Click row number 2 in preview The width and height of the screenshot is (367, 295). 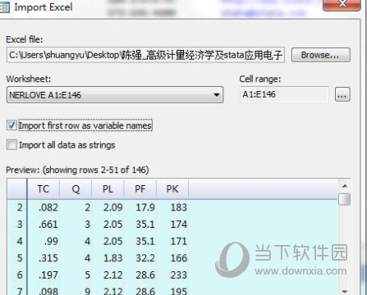(x=20, y=207)
